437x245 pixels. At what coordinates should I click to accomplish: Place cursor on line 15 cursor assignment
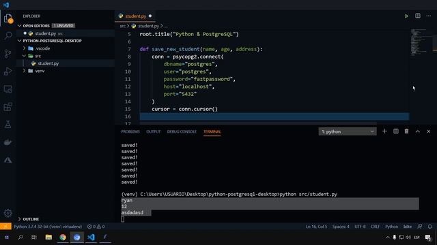[x=184, y=109]
